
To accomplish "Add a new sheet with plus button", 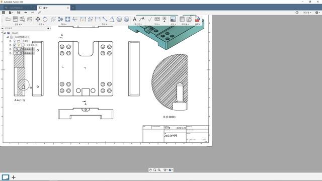I will click(x=14, y=177).
